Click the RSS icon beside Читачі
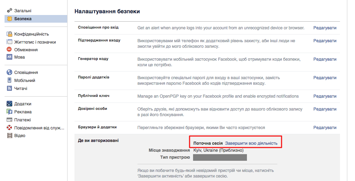 tap(9, 88)
